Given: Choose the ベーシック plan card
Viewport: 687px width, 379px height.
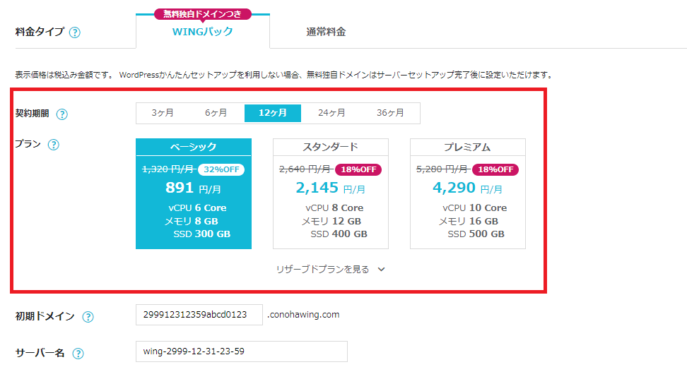Looking at the screenshot, I should click(194, 194).
